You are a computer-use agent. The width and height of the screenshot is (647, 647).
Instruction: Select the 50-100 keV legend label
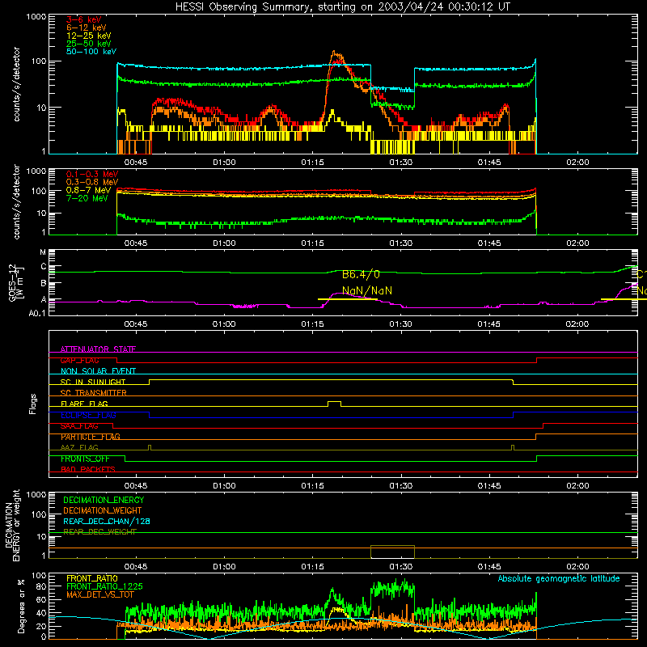[91, 52]
